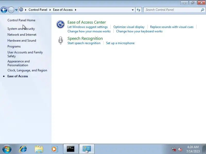Open Appearance and Personalization category
Screen dimensions: 206x154
point(19,63)
